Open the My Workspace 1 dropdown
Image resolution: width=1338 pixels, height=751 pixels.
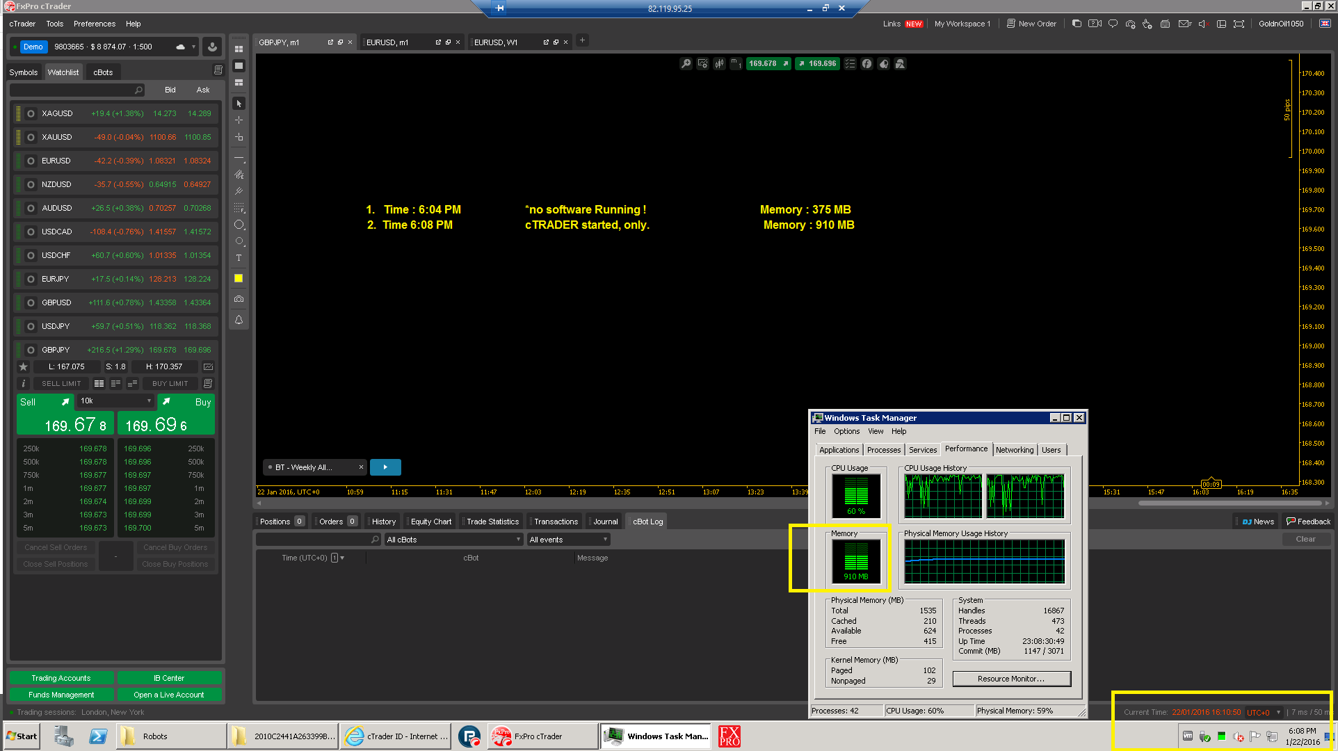962,24
